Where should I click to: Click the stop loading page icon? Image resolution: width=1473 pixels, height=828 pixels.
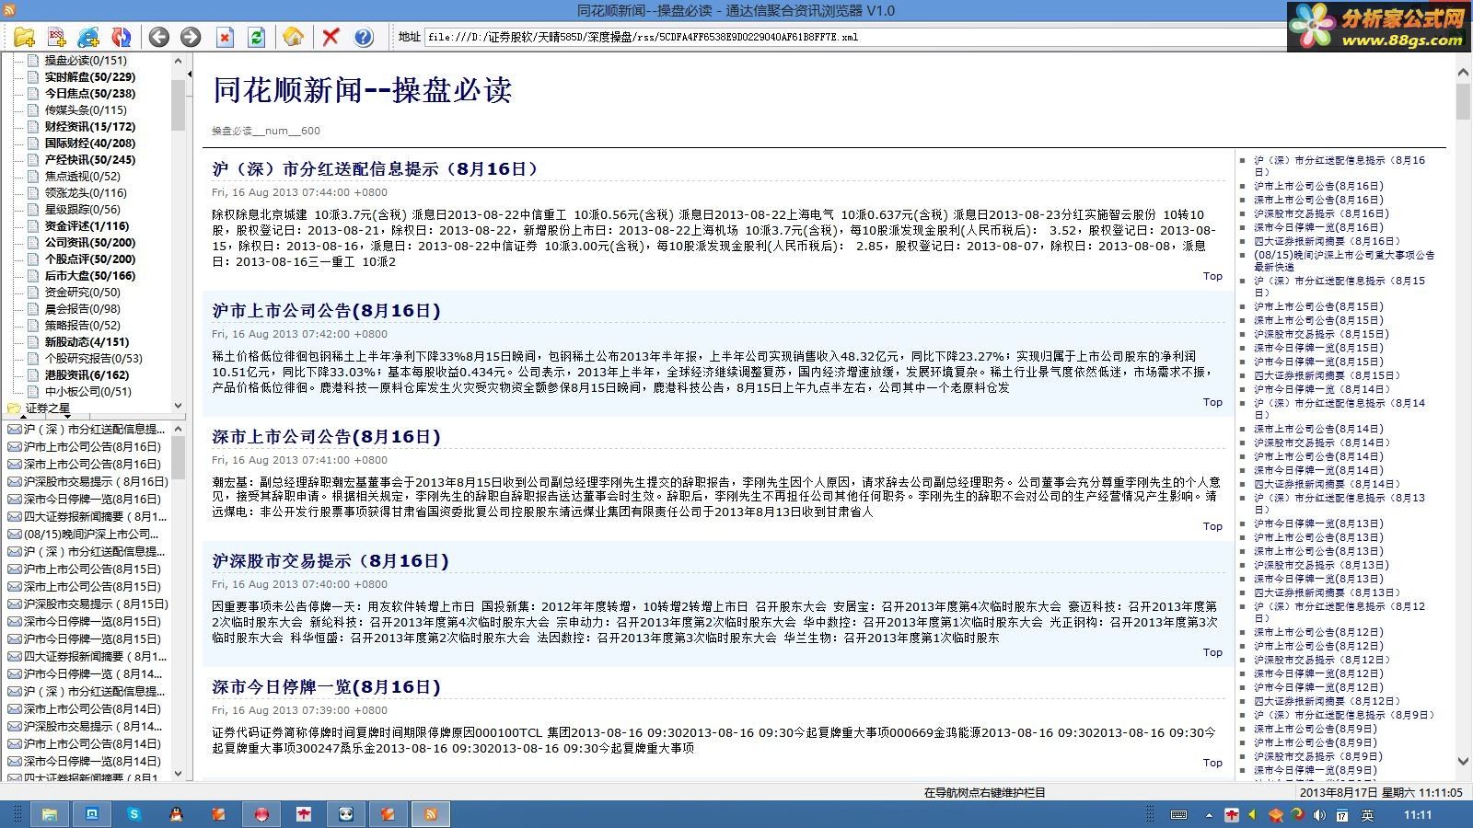click(x=225, y=38)
